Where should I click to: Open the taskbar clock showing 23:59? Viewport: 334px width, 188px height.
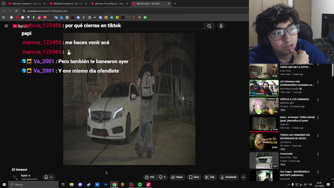pyautogui.click(x=319, y=185)
